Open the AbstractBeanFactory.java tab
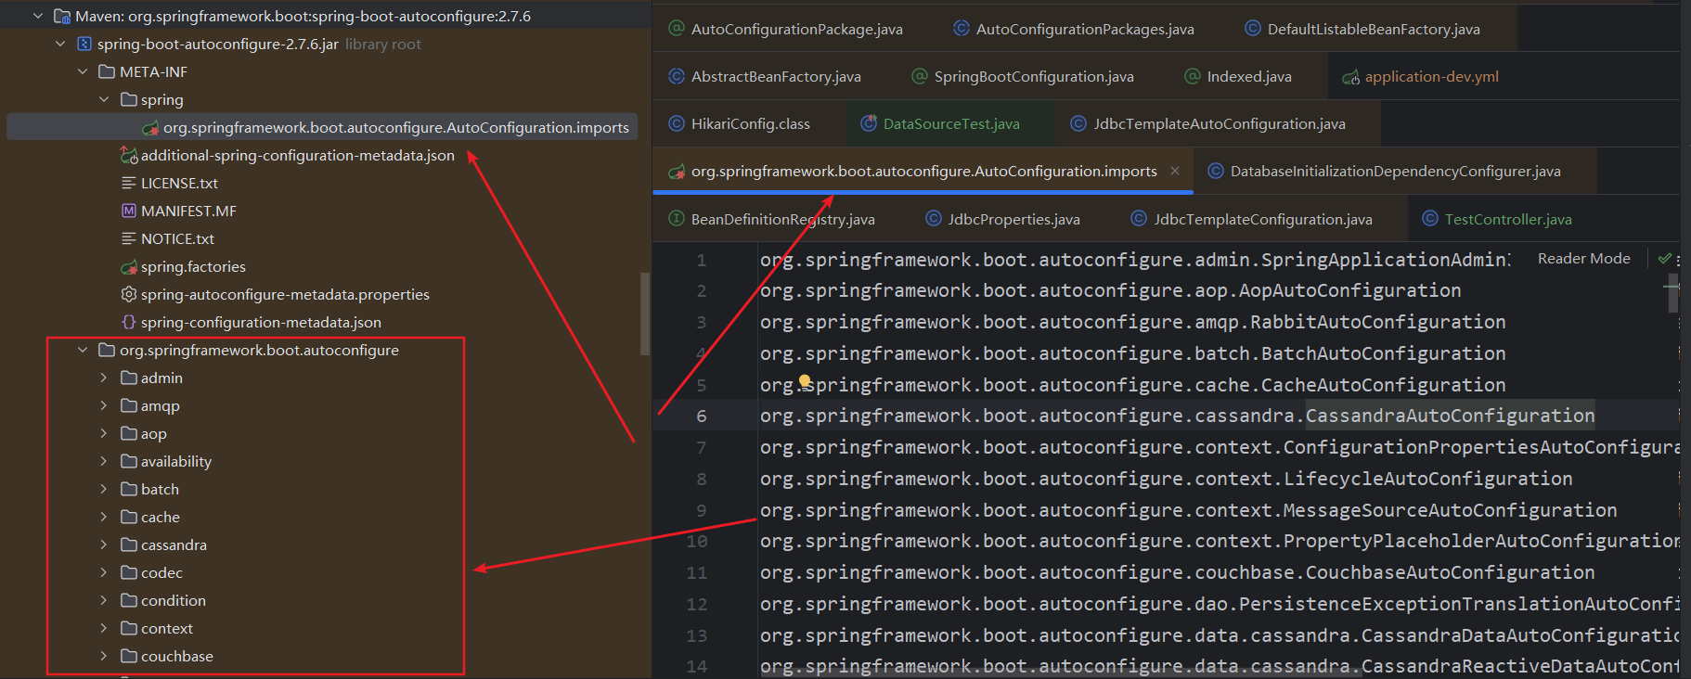1691x679 pixels. coord(765,76)
